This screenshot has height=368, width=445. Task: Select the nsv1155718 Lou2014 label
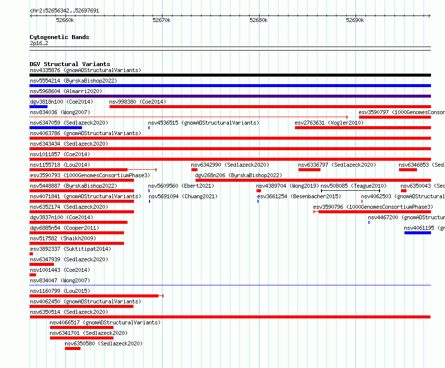(60, 165)
